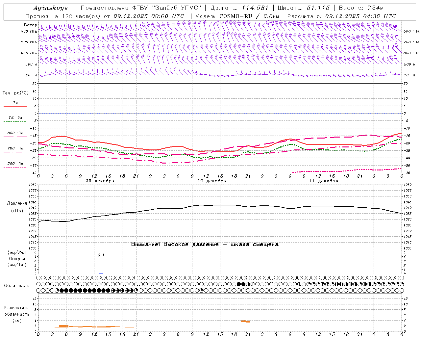The height and width of the screenshot is (337, 421).
Task: Click the Td 2м legend label
Action: click(15, 118)
